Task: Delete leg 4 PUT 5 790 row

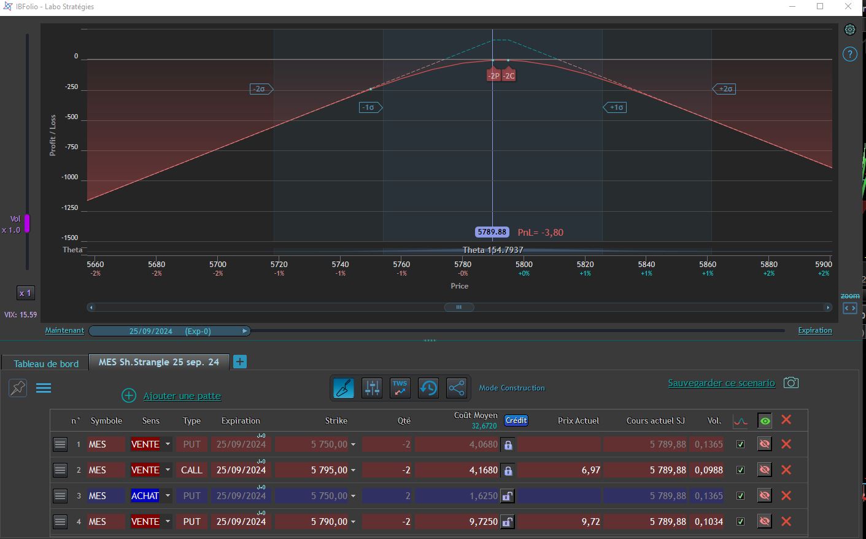Action: [786, 521]
